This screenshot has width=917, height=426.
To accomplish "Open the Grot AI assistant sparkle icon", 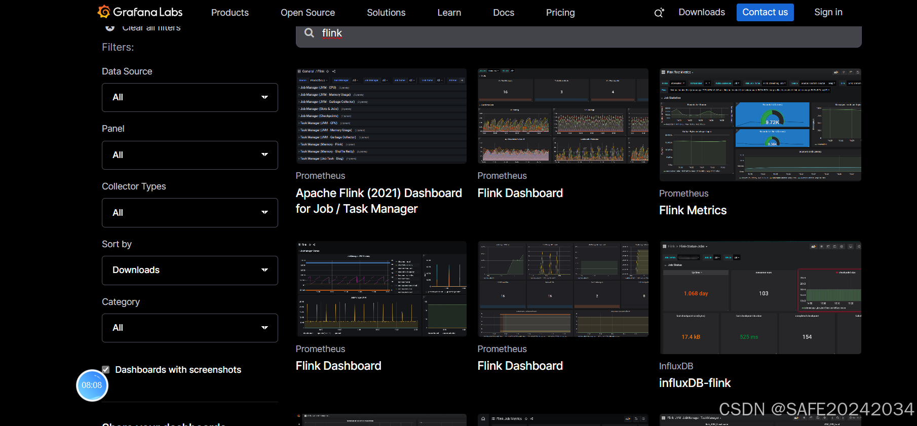I will 659,13.
